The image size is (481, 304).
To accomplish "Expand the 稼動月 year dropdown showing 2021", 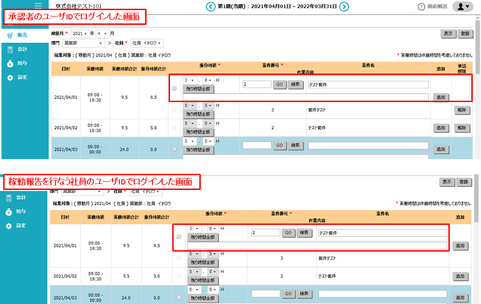I will [80, 34].
